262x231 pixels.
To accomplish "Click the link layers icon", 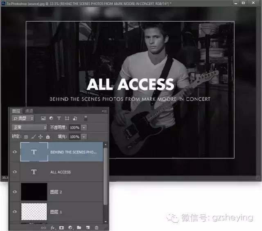I will tap(43, 228).
